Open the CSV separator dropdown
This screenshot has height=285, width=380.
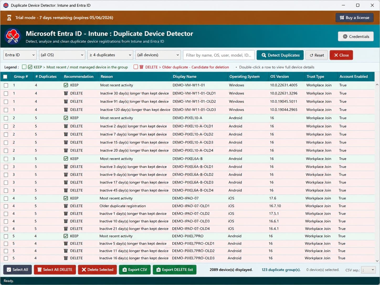(x=368, y=270)
